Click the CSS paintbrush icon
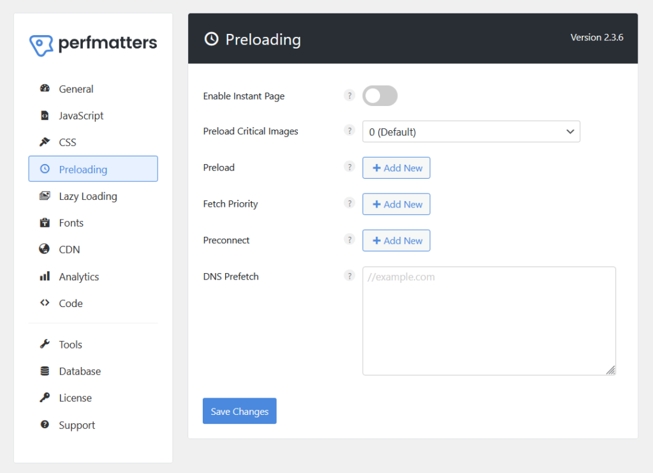 (45, 142)
